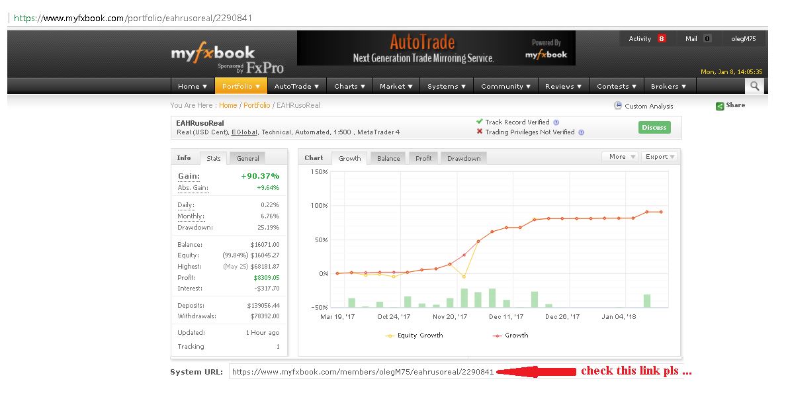
Task: Select the Growth chart tab
Action: coord(349,158)
